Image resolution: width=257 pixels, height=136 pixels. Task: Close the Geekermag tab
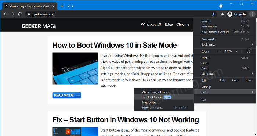click(x=53, y=6)
